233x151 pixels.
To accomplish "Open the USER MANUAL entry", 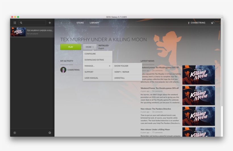I will pos(98,78).
